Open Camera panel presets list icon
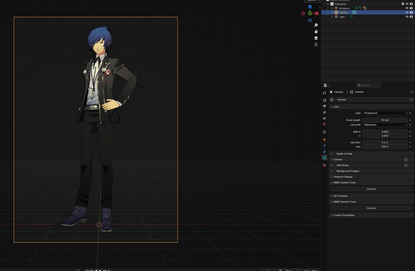415x271 pixels. tap(406, 160)
